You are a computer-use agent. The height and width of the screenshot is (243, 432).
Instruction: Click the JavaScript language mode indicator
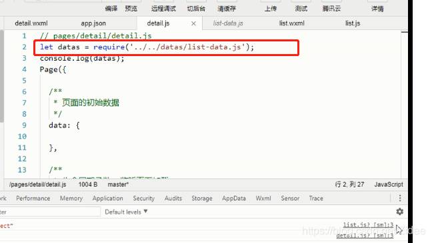tap(389, 184)
